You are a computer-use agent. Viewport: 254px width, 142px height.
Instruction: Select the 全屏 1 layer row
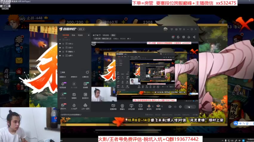(74, 56)
